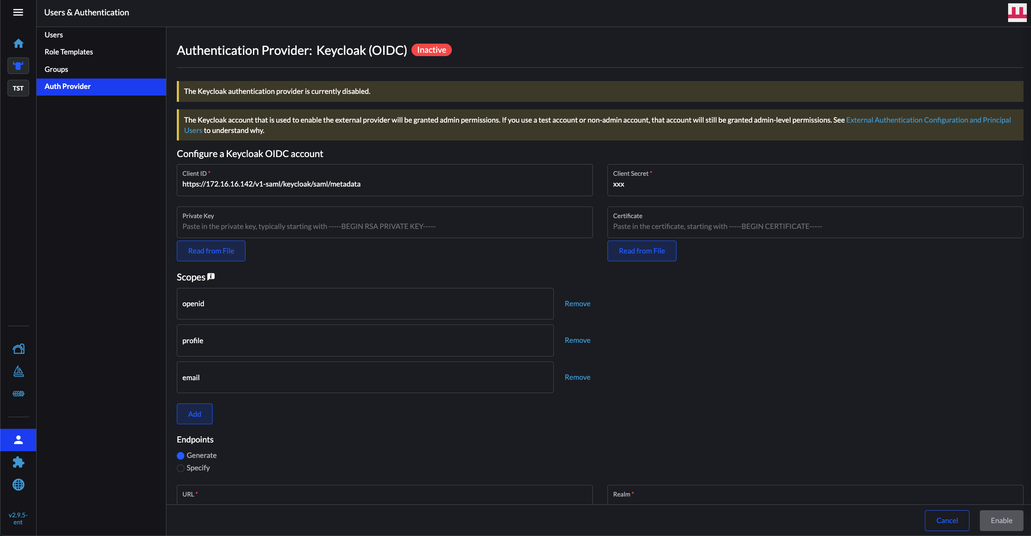Open the local cluster bull icon
1031x536 pixels.
pos(18,66)
